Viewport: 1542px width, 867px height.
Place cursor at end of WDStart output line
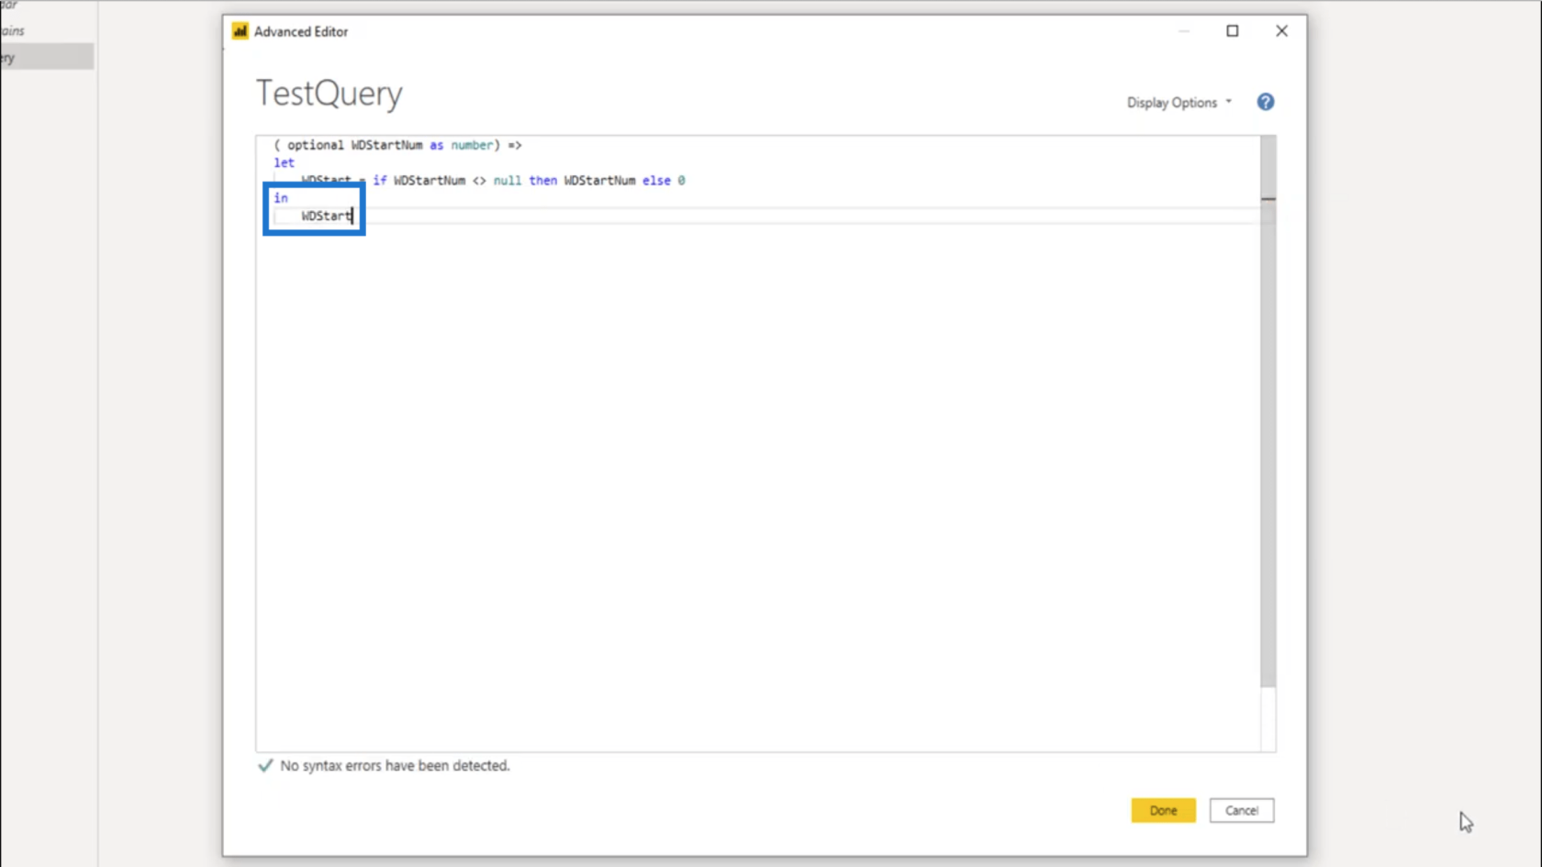click(x=353, y=216)
